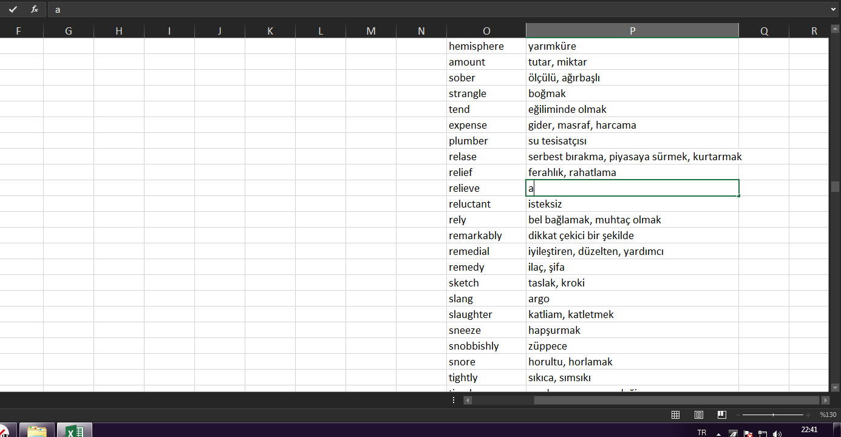
Task: Click inside the formula bar containing 'a'
Action: pos(437,9)
